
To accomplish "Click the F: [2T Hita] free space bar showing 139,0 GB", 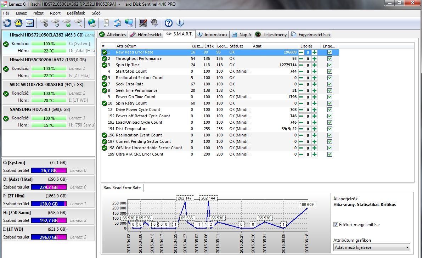I will pyautogui.click(x=49, y=204).
